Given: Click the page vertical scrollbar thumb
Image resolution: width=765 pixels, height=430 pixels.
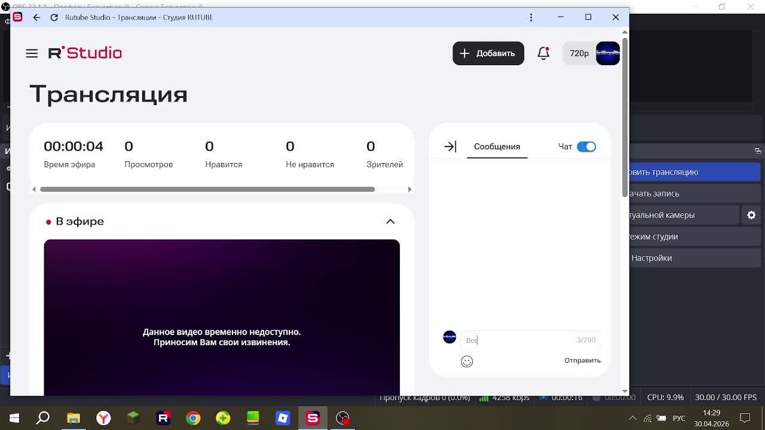Looking at the screenshot, I should click(625, 117).
